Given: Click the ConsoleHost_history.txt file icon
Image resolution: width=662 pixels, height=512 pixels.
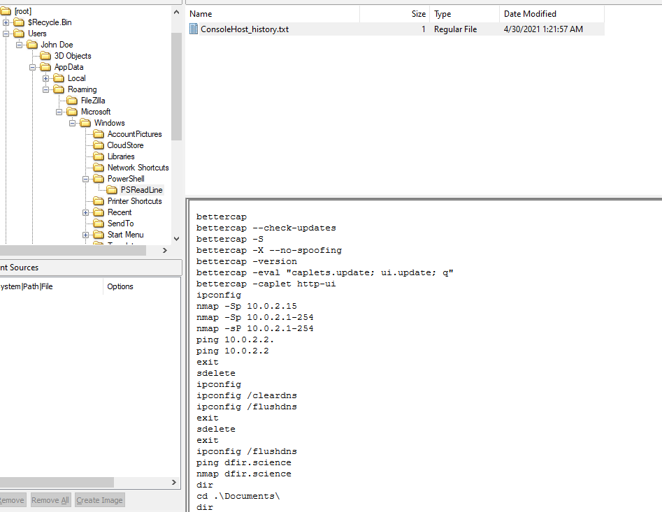Looking at the screenshot, I should pyautogui.click(x=194, y=29).
